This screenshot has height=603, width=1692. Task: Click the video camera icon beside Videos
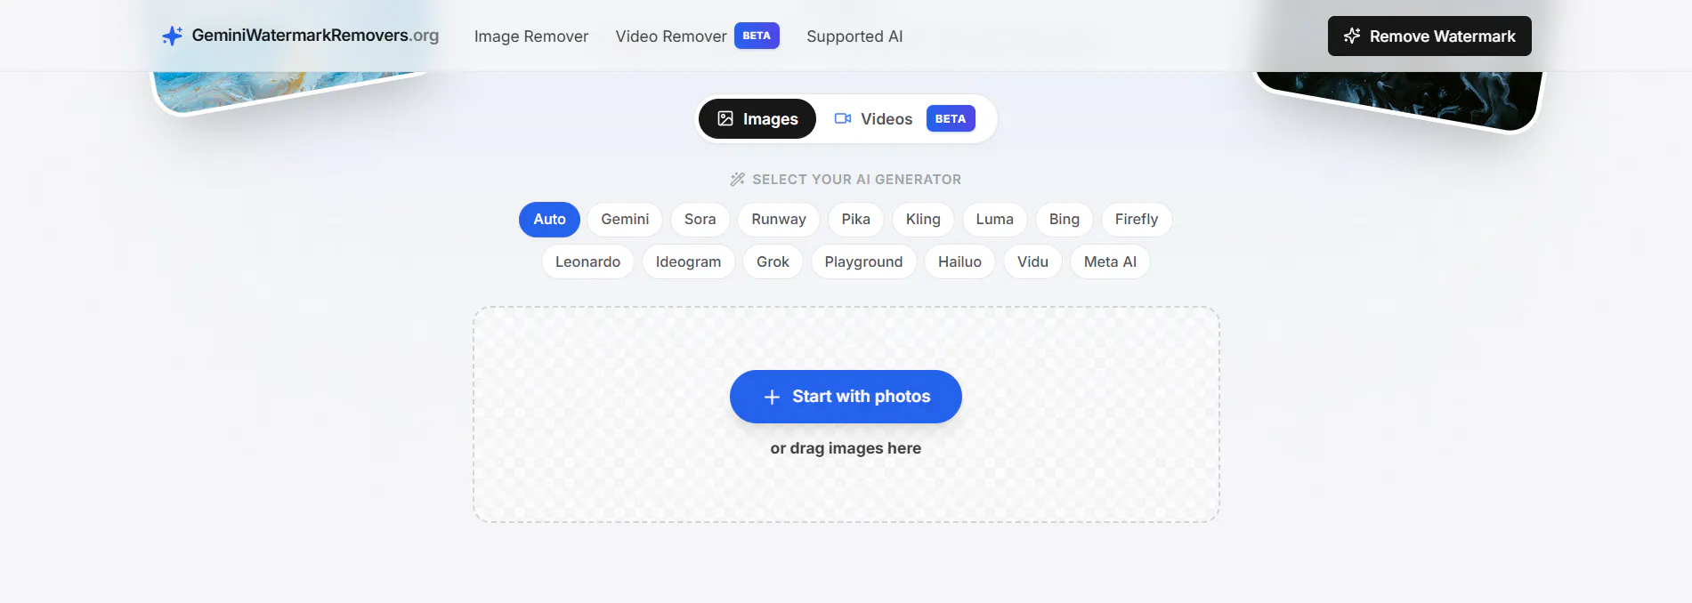[x=843, y=118]
